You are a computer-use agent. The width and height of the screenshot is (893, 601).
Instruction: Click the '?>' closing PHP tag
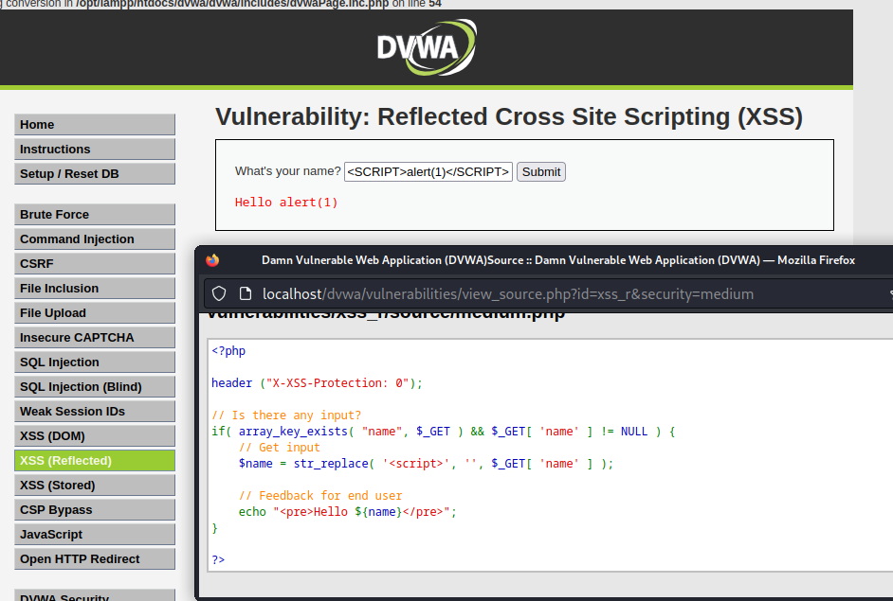coord(218,559)
